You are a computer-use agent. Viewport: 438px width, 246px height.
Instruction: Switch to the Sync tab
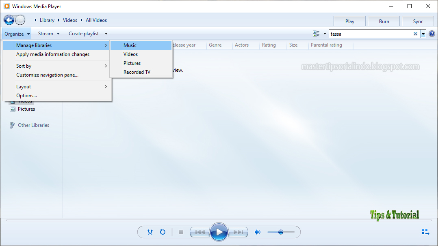[x=418, y=21]
